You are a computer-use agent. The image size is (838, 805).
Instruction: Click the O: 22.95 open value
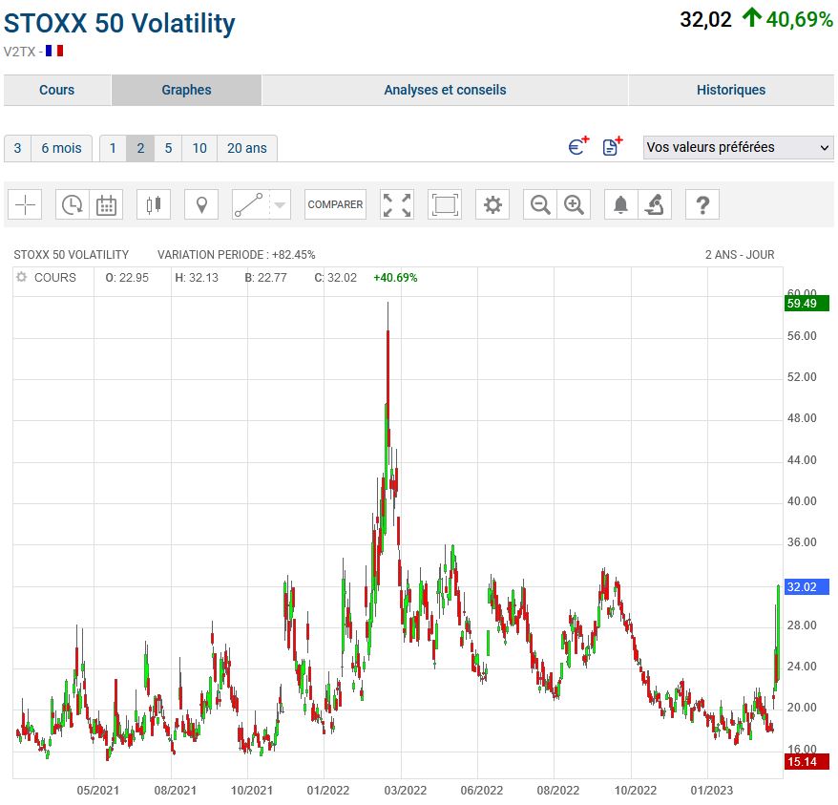pos(127,278)
